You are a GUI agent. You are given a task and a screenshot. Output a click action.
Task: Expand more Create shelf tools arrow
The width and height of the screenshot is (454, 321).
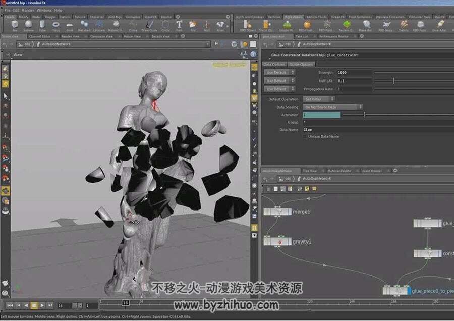coord(228,26)
